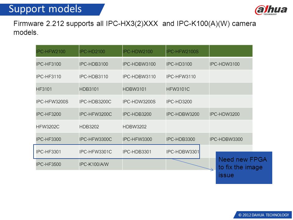
Task: Click the HDBW3202 cell
Action: [144, 127]
